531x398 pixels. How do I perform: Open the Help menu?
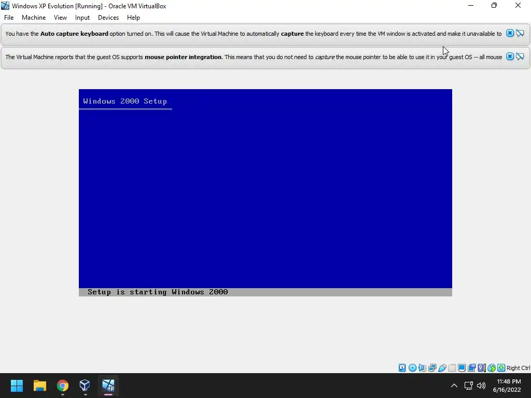(133, 18)
